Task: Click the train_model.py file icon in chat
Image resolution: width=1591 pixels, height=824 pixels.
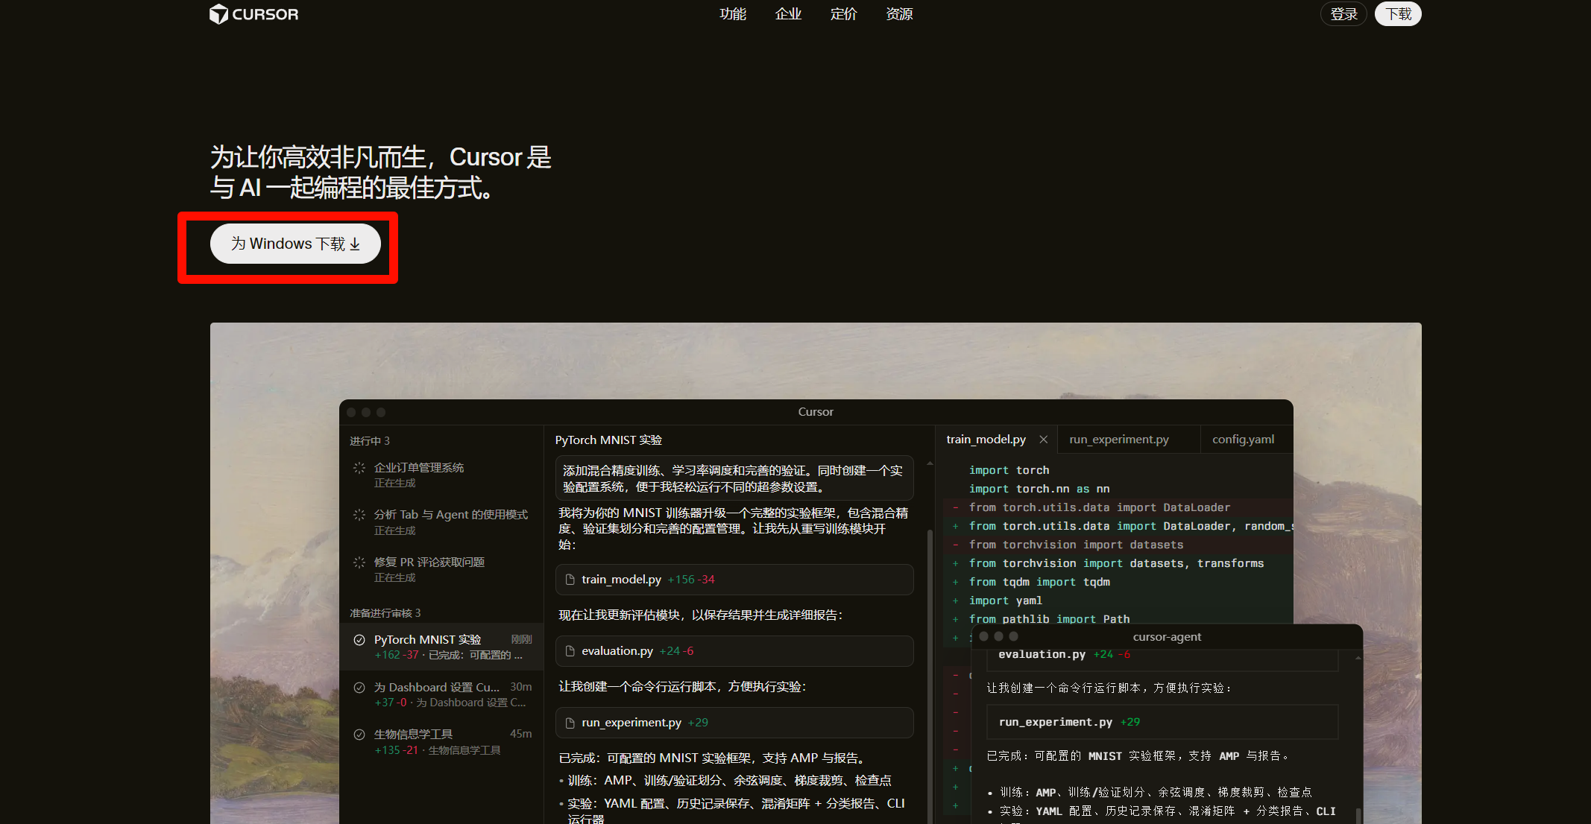Action: [570, 580]
